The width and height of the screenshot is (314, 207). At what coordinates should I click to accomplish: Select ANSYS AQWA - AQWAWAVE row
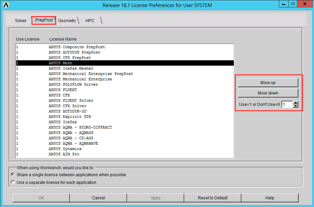point(125,143)
